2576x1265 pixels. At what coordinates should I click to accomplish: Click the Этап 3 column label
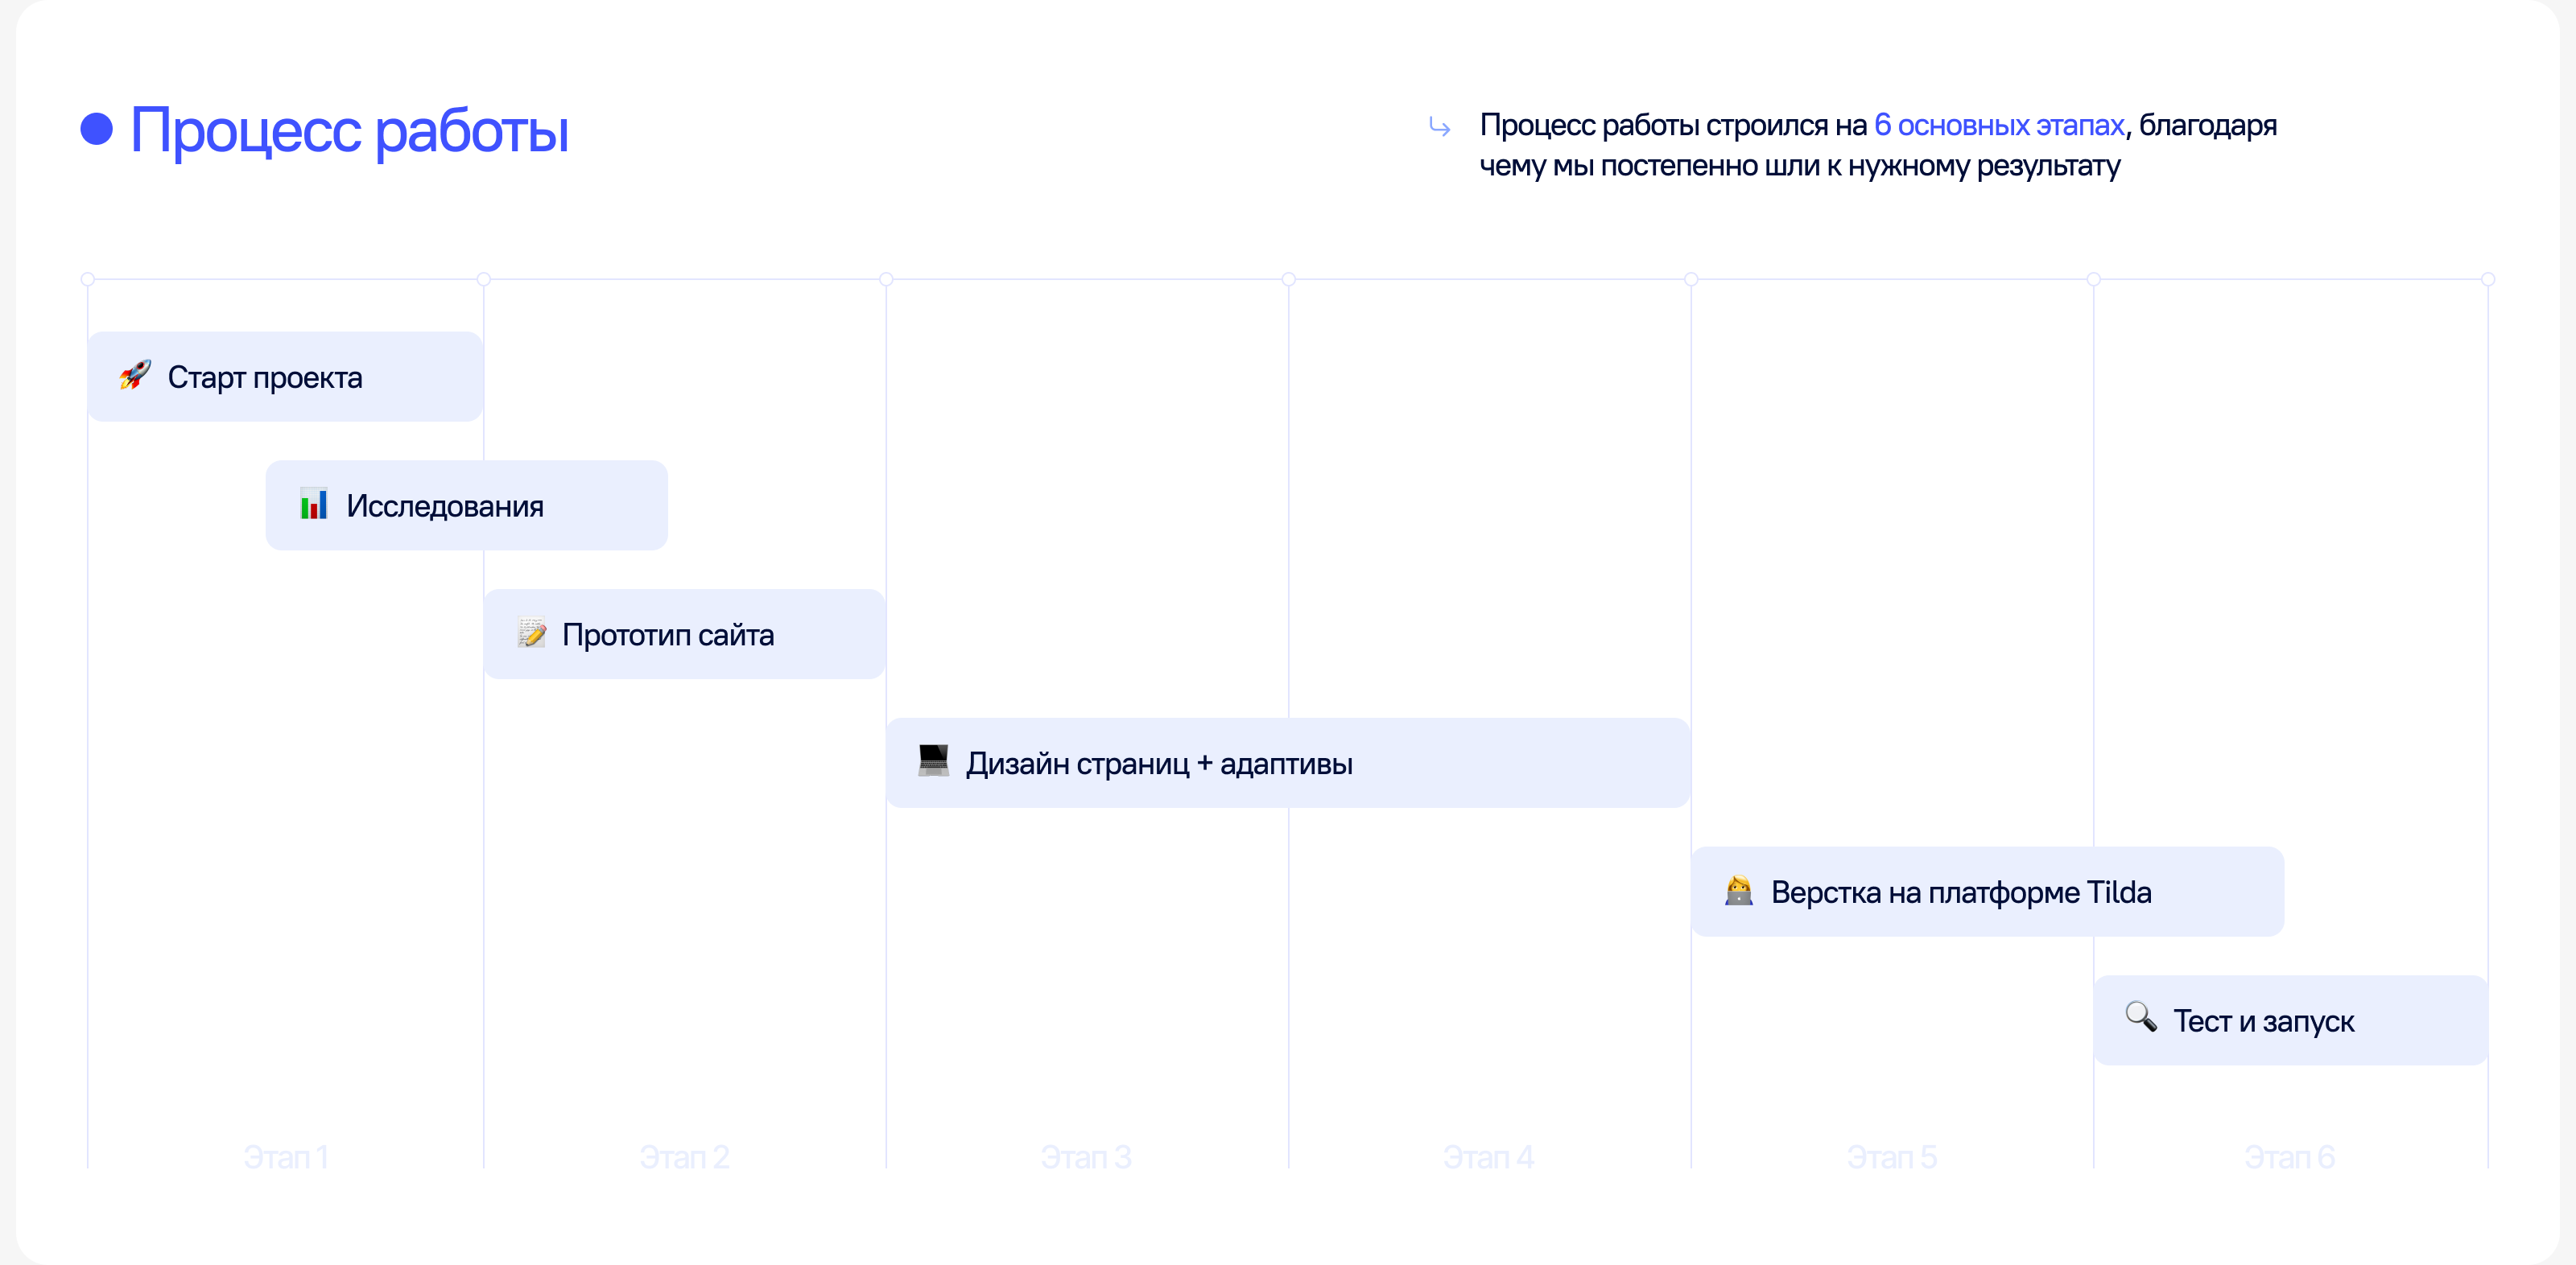1086,1157
